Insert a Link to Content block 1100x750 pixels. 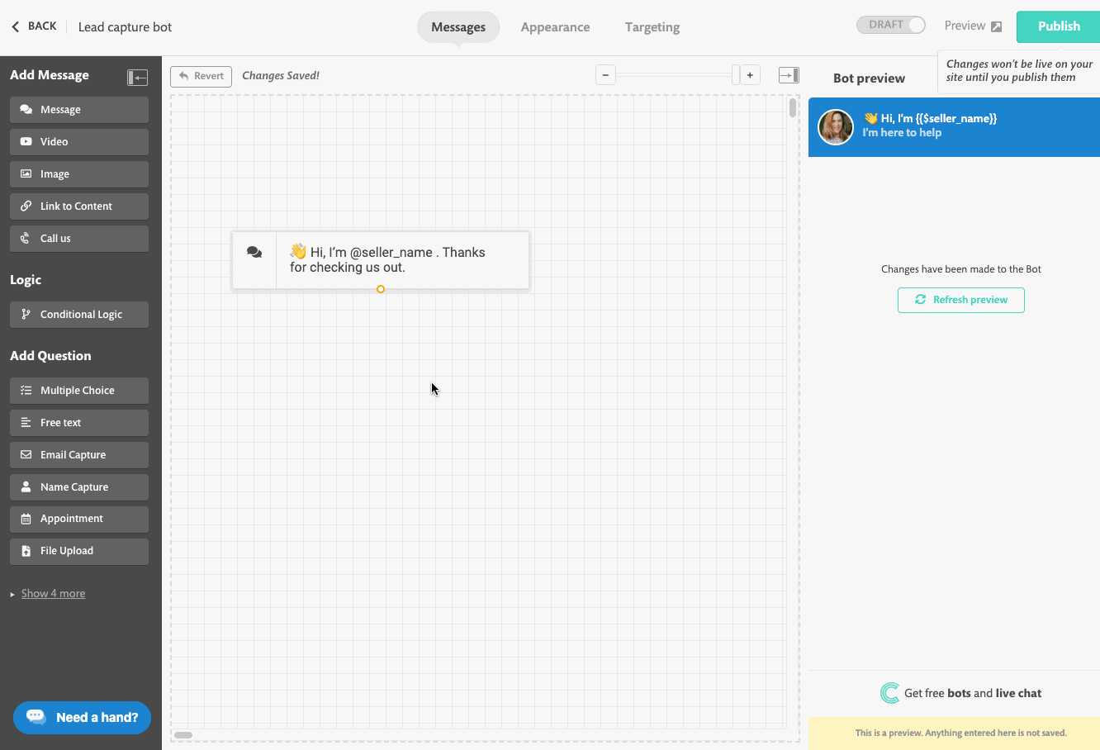click(x=78, y=206)
